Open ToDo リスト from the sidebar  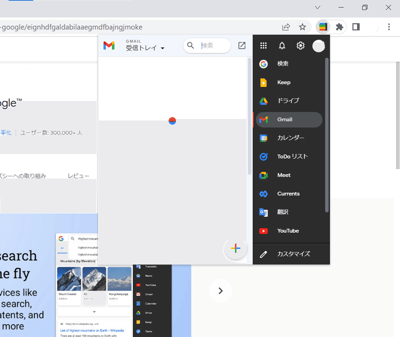click(x=289, y=156)
